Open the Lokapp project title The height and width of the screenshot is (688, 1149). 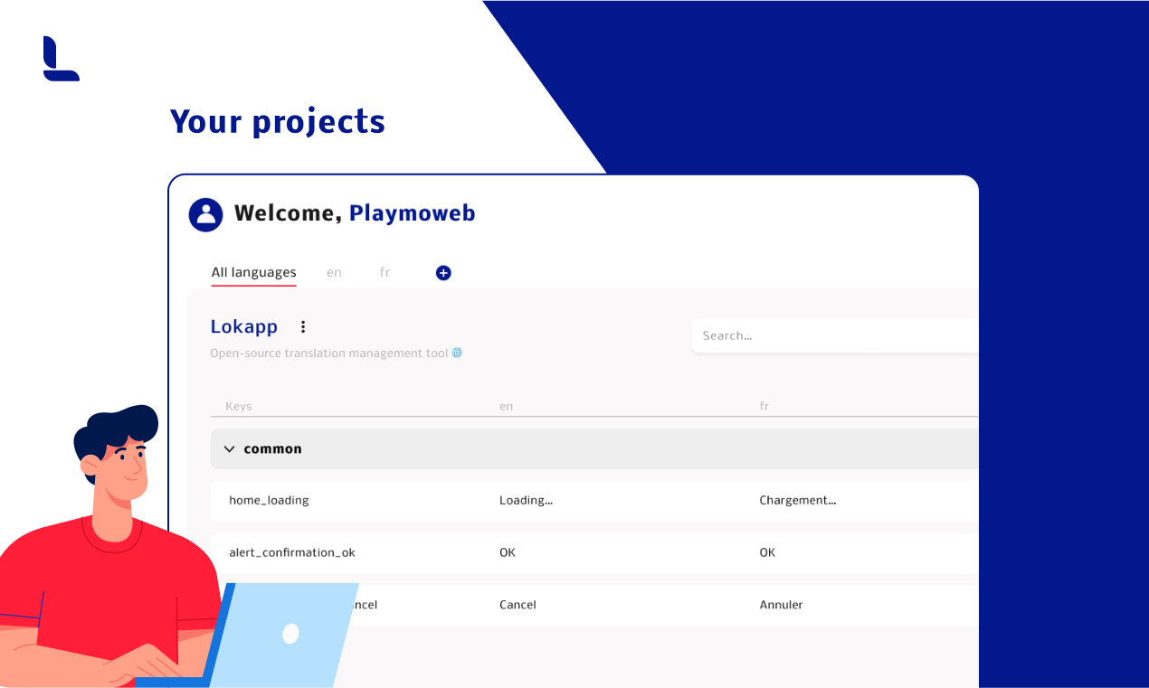pyautogui.click(x=244, y=326)
